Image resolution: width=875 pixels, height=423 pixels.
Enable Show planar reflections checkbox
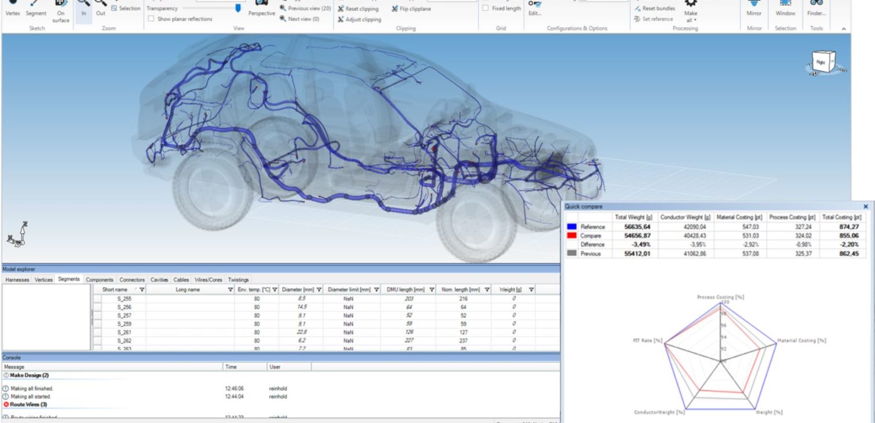(151, 19)
